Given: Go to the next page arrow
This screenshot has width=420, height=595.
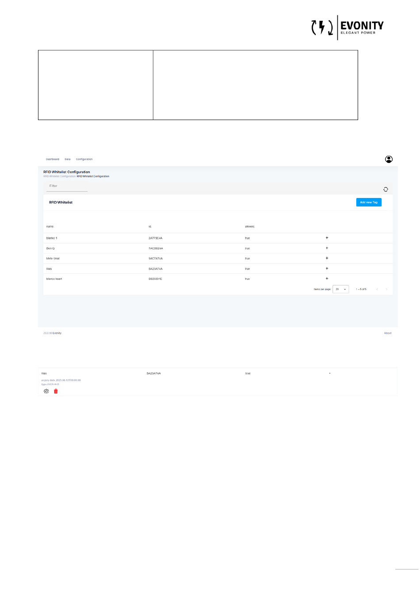Looking at the screenshot, I should tap(386, 289).
